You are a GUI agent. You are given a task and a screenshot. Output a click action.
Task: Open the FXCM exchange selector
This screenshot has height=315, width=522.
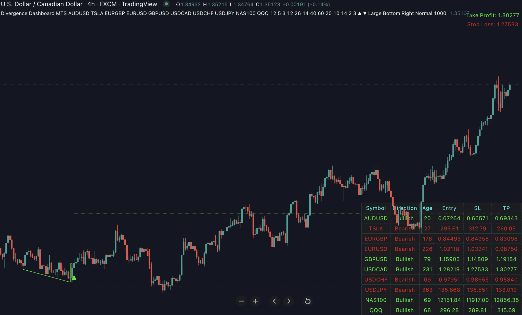[108, 4]
